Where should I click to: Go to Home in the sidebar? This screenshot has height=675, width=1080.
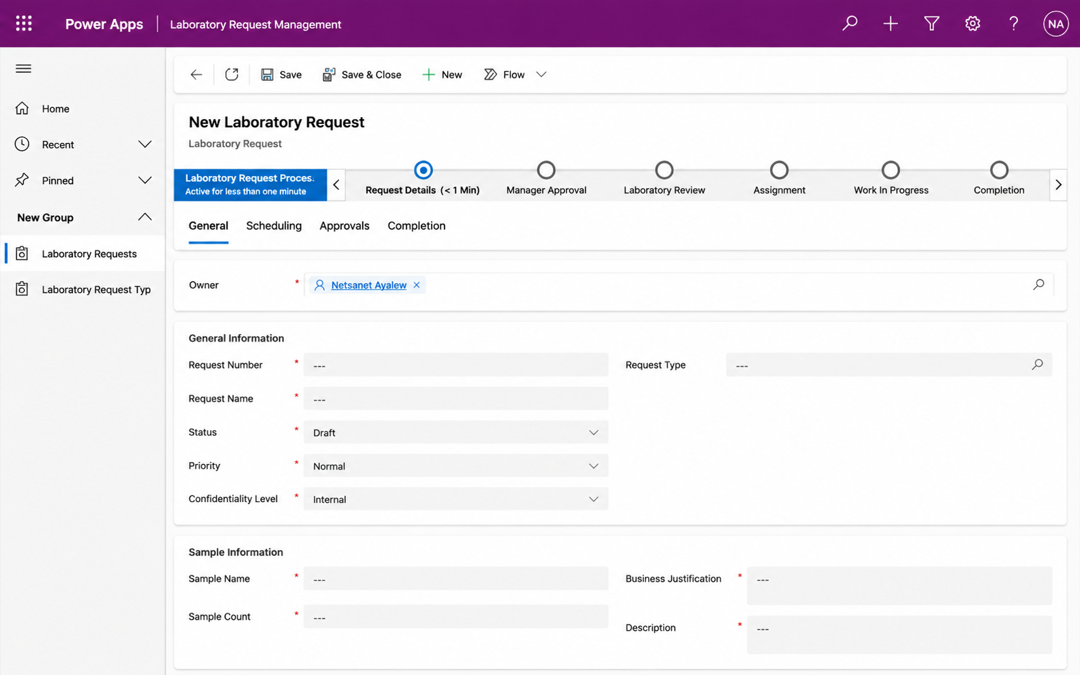coord(82,109)
